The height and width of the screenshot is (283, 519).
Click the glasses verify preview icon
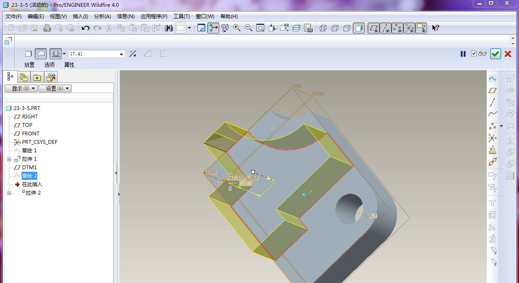(x=483, y=54)
